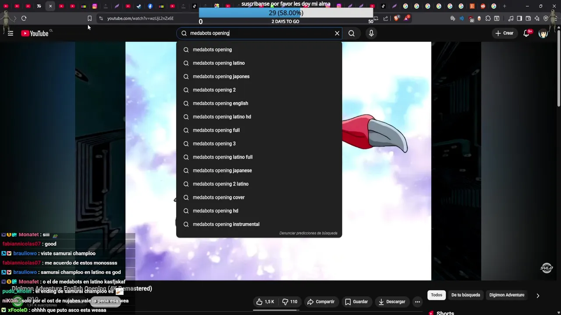Click in the medabots opening search field
561x315 pixels.
259,33
